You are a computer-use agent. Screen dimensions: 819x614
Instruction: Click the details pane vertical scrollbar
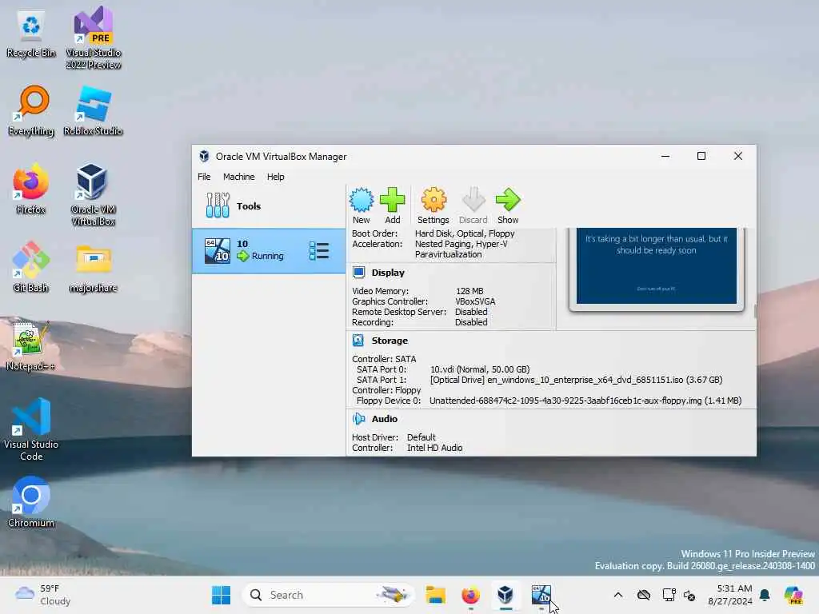pos(755,311)
